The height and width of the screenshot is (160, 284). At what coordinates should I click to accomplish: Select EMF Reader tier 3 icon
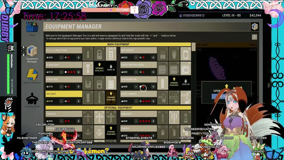(x=186, y=54)
